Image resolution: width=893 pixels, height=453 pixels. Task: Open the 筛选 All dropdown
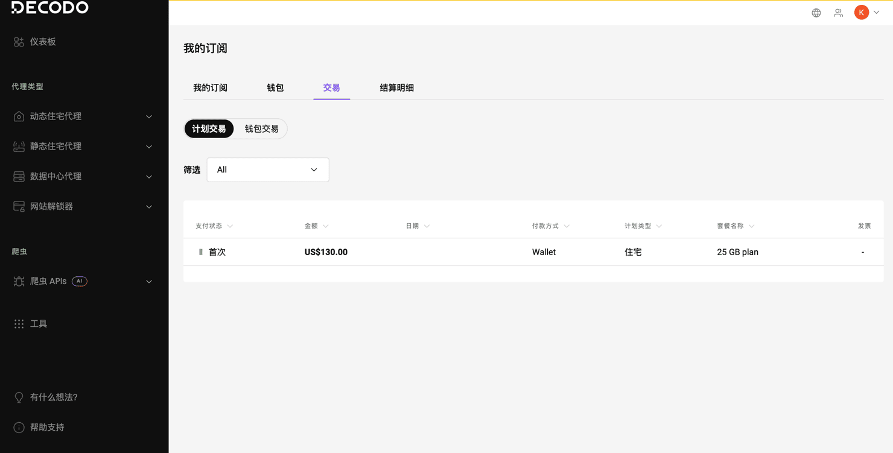(267, 169)
